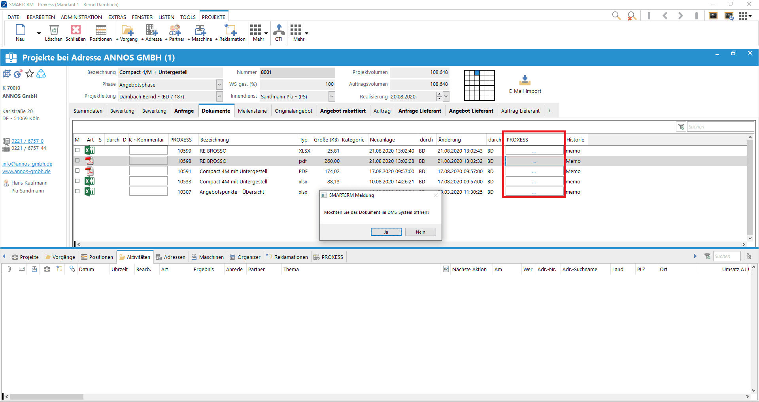The image size is (759, 402).
Task: Click the + Reklamation toolbar icon
Action: click(x=230, y=30)
